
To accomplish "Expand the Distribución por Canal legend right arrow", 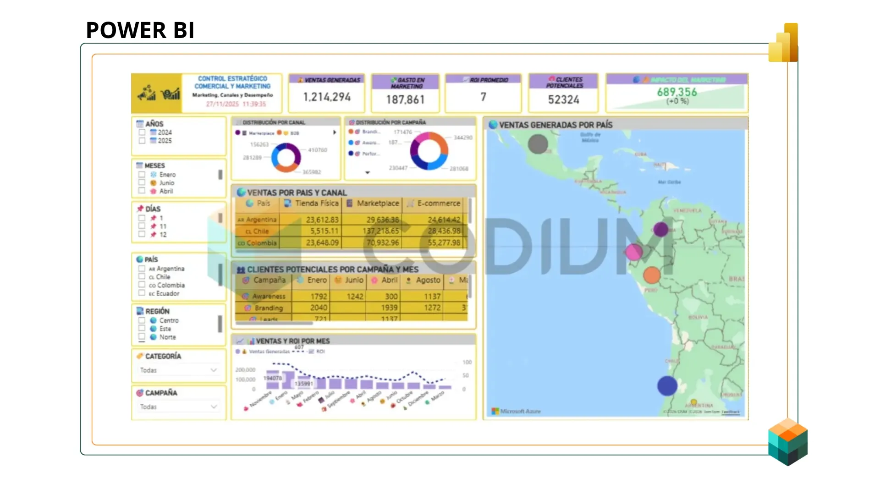I will (335, 132).
